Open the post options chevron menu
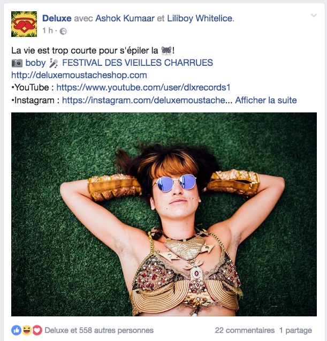The image size is (327, 341). 314,16
